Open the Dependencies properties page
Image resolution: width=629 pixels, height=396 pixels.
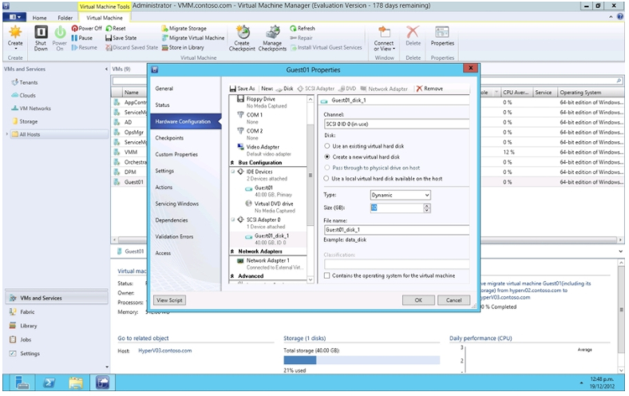pos(172,220)
